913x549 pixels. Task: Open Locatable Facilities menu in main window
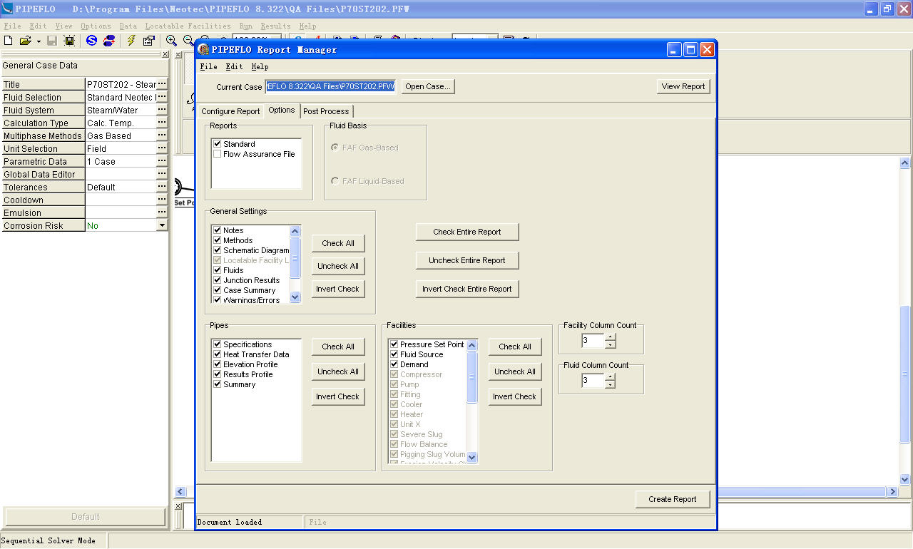point(188,26)
